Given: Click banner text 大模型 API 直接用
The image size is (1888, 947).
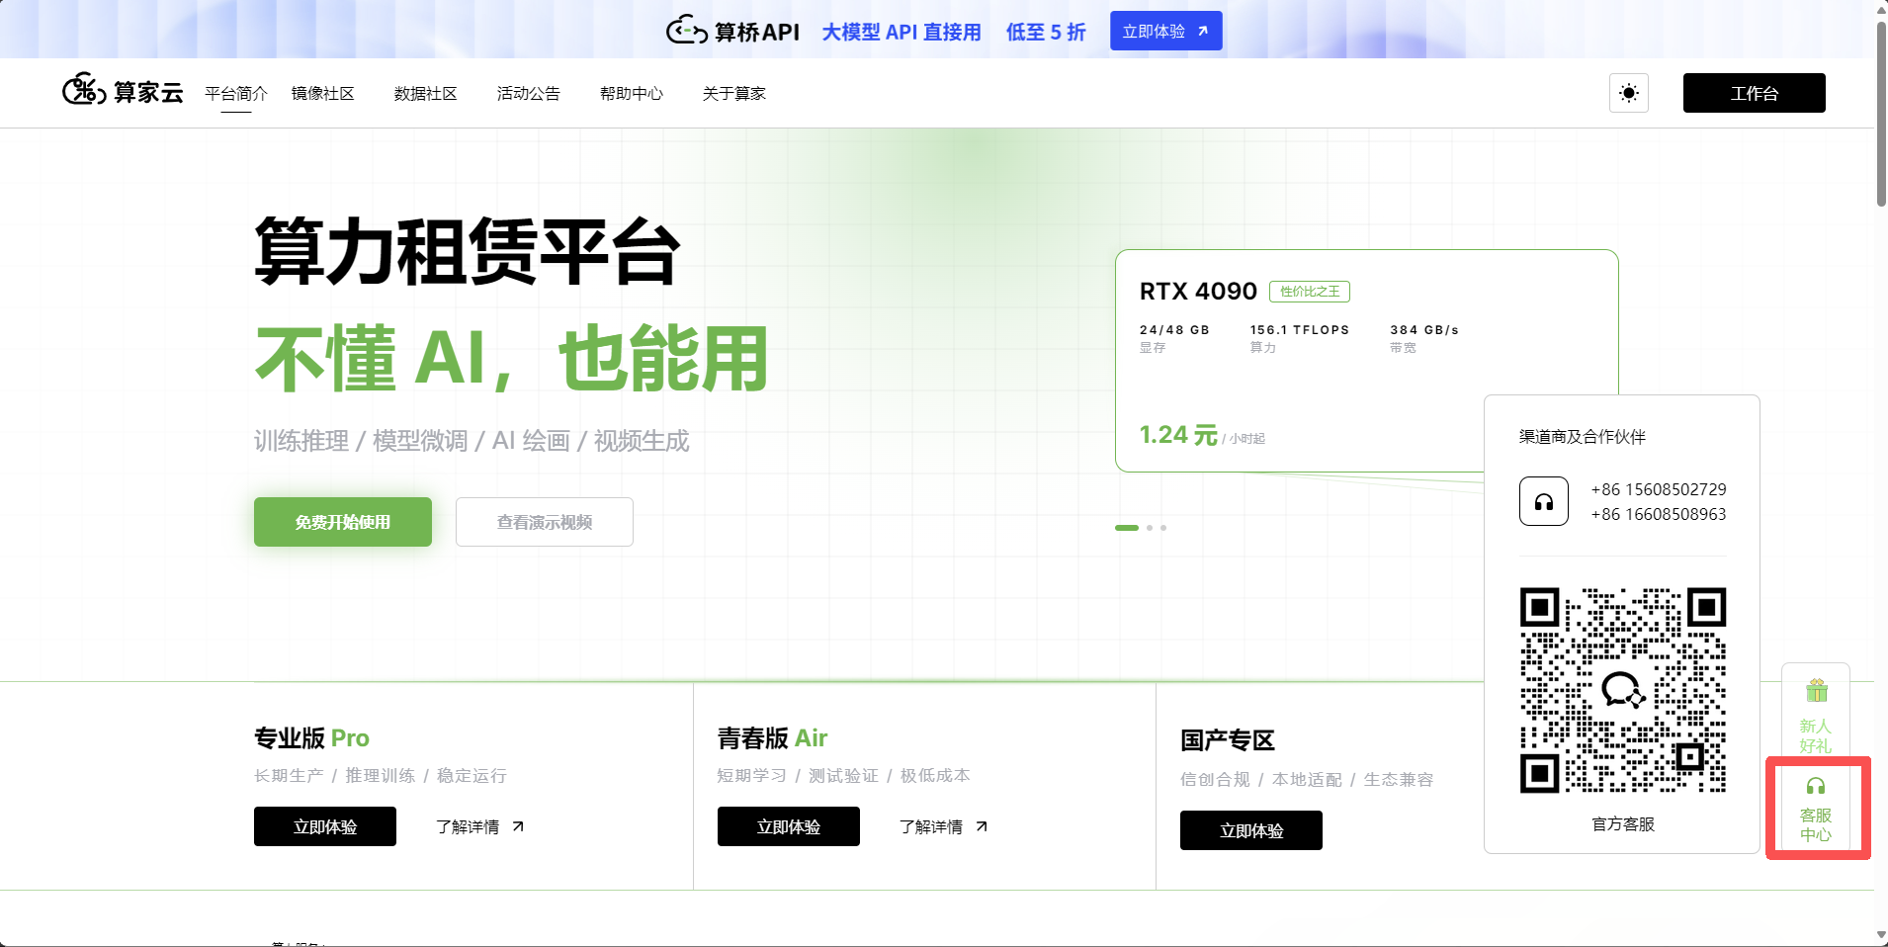Looking at the screenshot, I should [x=901, y=32].
